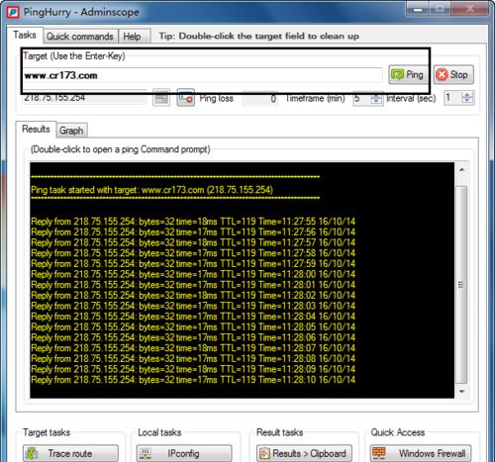Screen dimensions: 495x462
Task: Select the Results tab
Action: (x=36, y=129)
